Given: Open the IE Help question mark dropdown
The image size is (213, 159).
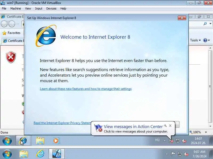Looking at the screenshot, I should coord(207,40).
